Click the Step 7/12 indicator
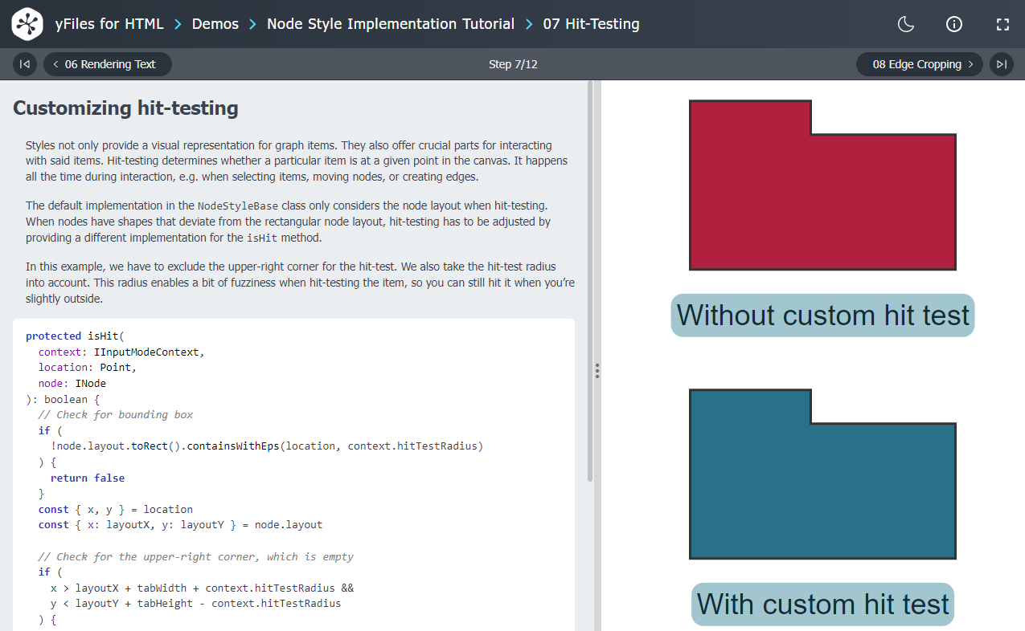 tap(513, 64)
